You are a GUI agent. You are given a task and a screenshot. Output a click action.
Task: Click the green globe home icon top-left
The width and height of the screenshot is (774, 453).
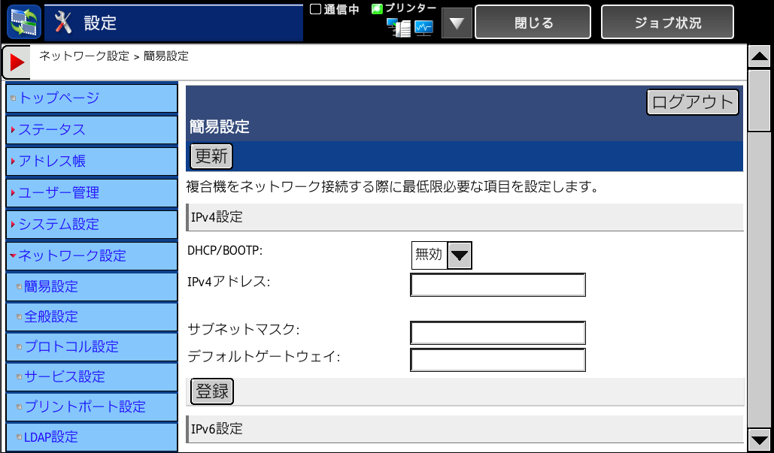pyautogui.click(x=23, y=20)
